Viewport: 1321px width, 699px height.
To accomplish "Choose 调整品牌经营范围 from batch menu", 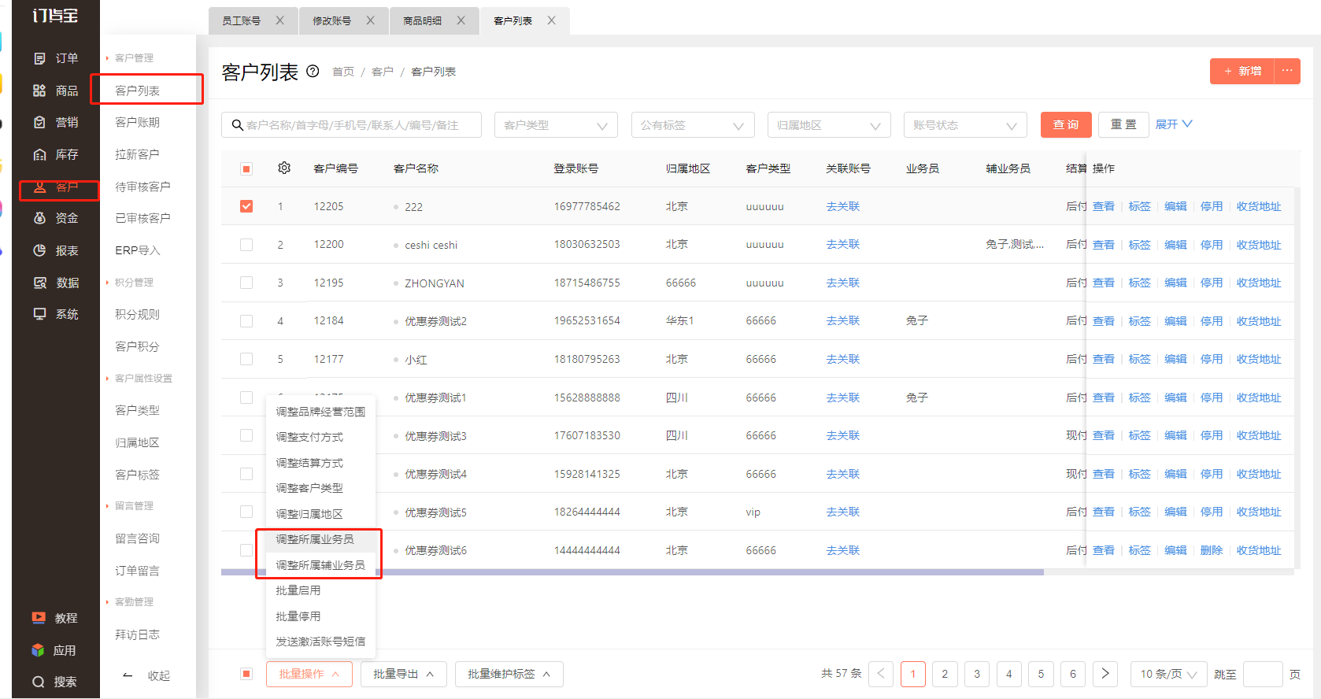I will pos(320,412).
